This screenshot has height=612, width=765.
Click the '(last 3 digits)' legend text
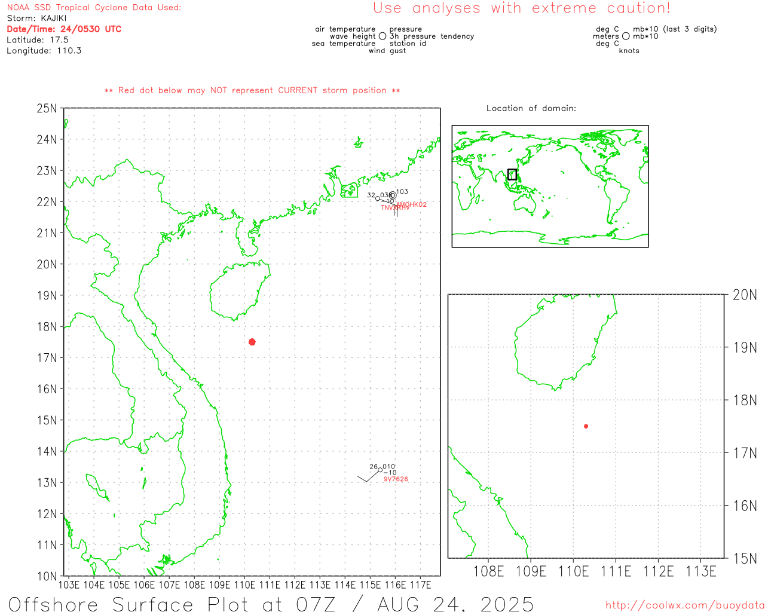tap(690, 29)
